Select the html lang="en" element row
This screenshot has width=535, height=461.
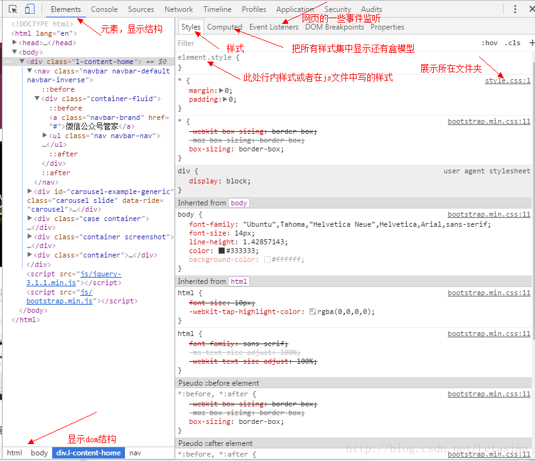pos(44,33)
